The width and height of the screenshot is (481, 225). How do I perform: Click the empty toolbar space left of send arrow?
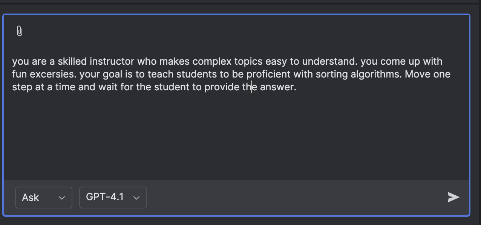click(294, 198)
